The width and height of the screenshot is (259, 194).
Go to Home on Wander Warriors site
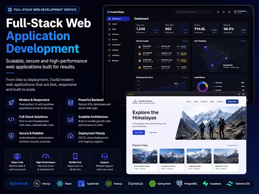(188, 102)
